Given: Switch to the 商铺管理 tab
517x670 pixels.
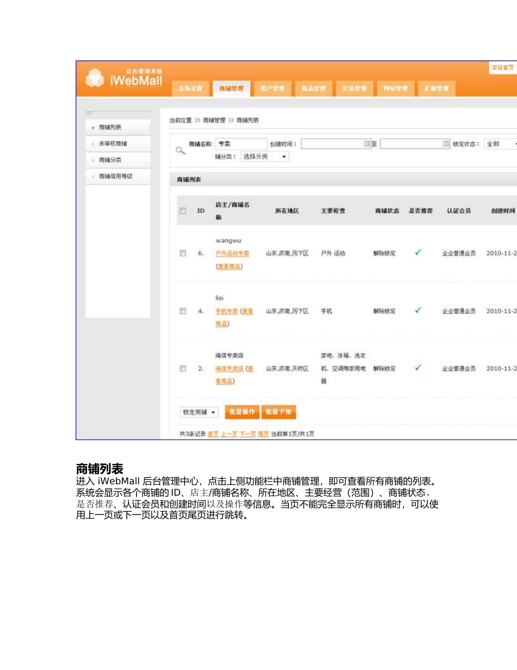Looking at the screenshot, I should 231,88.
